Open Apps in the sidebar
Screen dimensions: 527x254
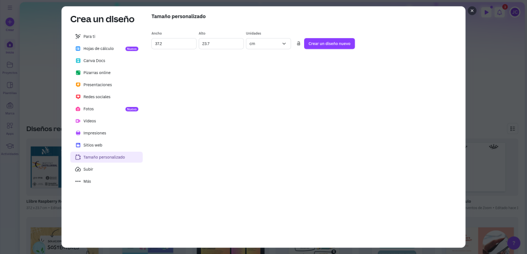[x=10, y=129]
